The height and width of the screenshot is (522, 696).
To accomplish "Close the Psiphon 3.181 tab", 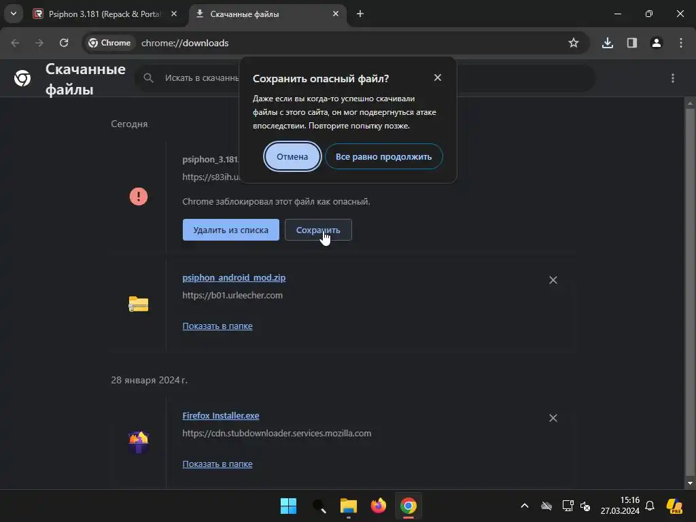I will tap(174, 14).
